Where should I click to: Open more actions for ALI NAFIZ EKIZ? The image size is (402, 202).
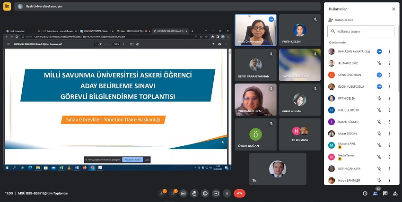(x=389, y=63)
